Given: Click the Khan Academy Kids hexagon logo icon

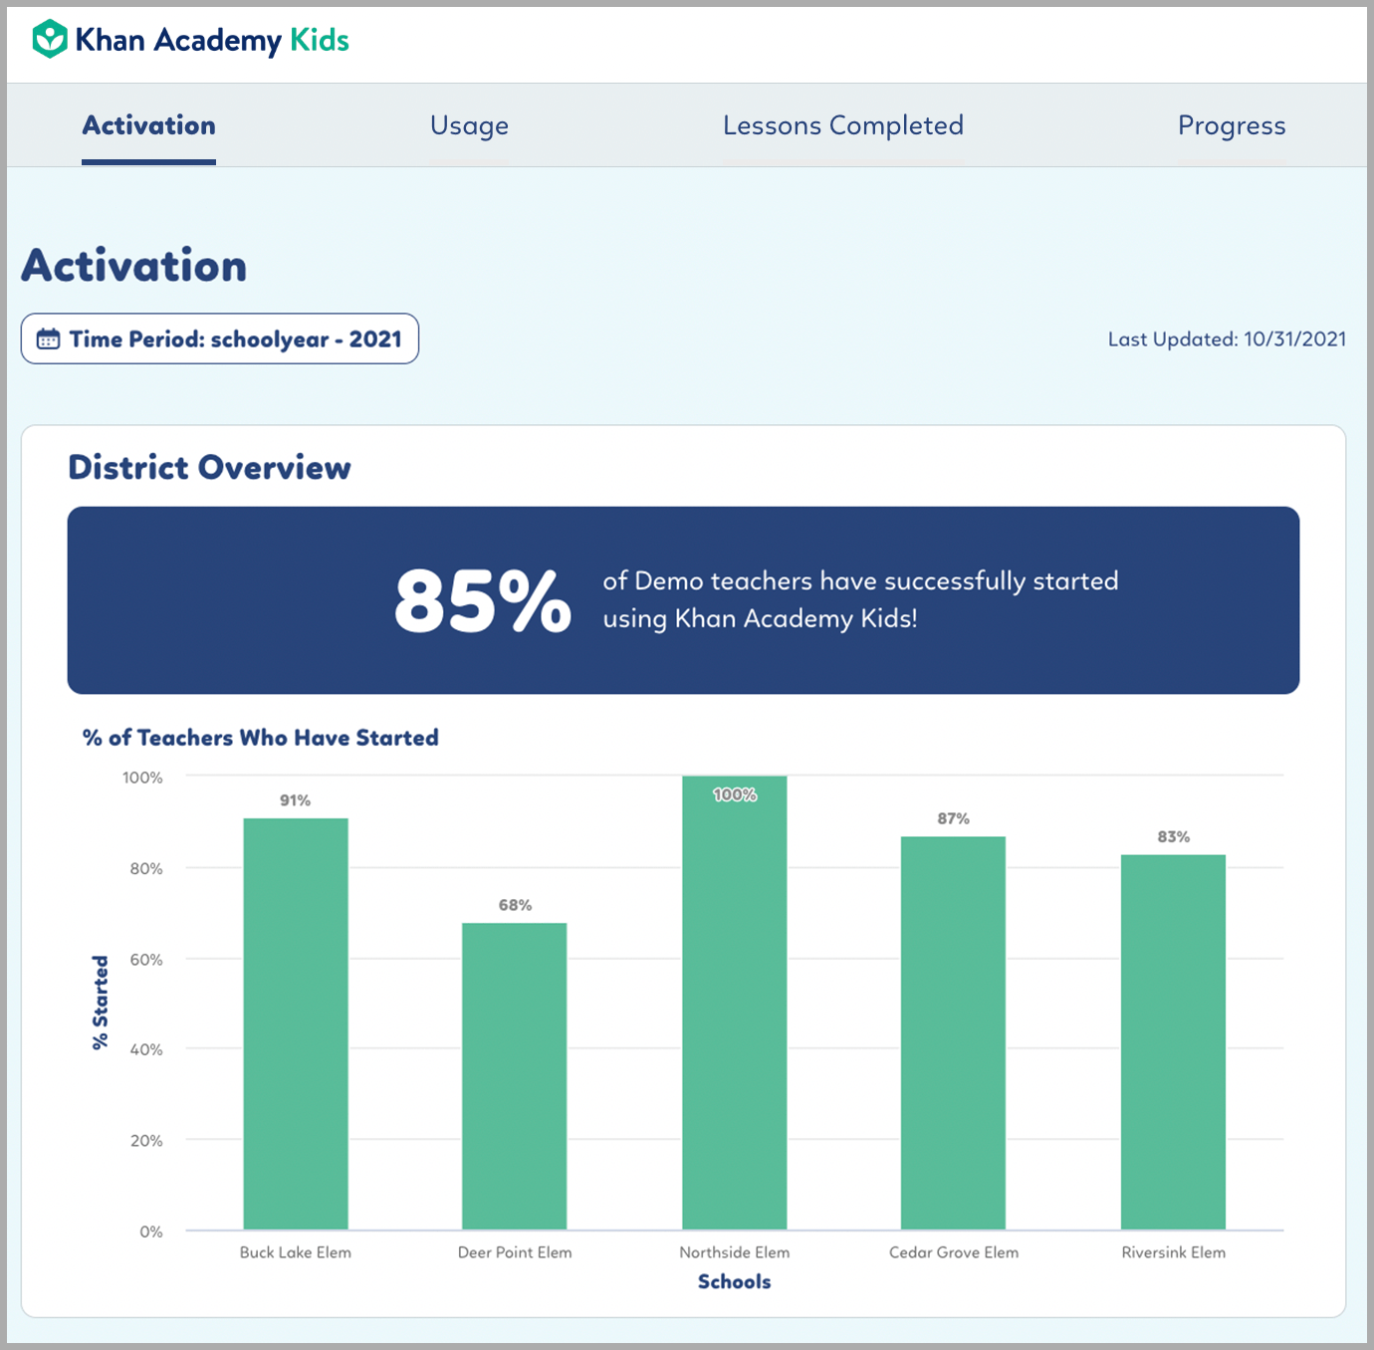Looking at the screenshot, I should pos(48,39).
